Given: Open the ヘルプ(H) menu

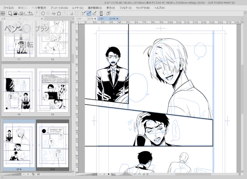Looking at the screenshot, I should [159, 8].
